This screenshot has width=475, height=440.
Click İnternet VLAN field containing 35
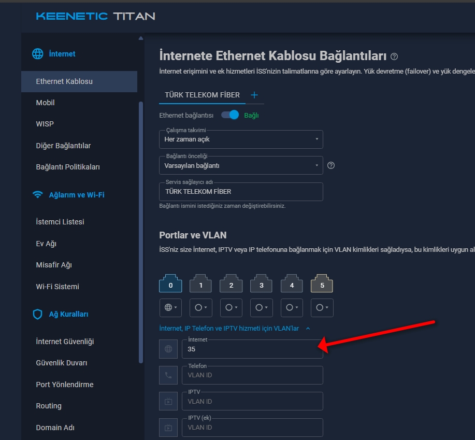coord(252,349)
